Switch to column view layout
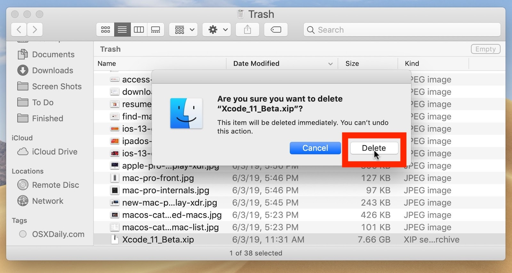Viewport: 512px width, 273px height. (139, 30)
